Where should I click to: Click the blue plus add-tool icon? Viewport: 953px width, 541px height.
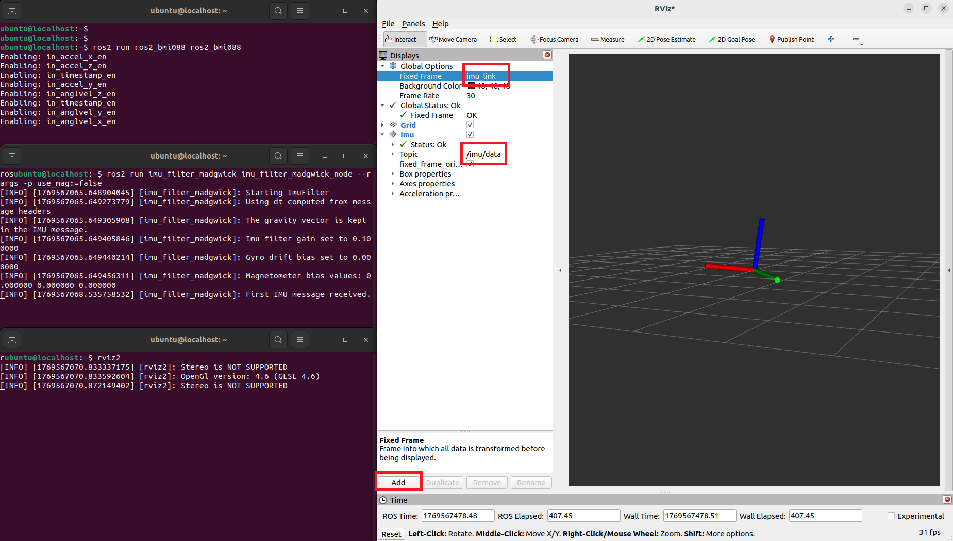pos(831,39)
